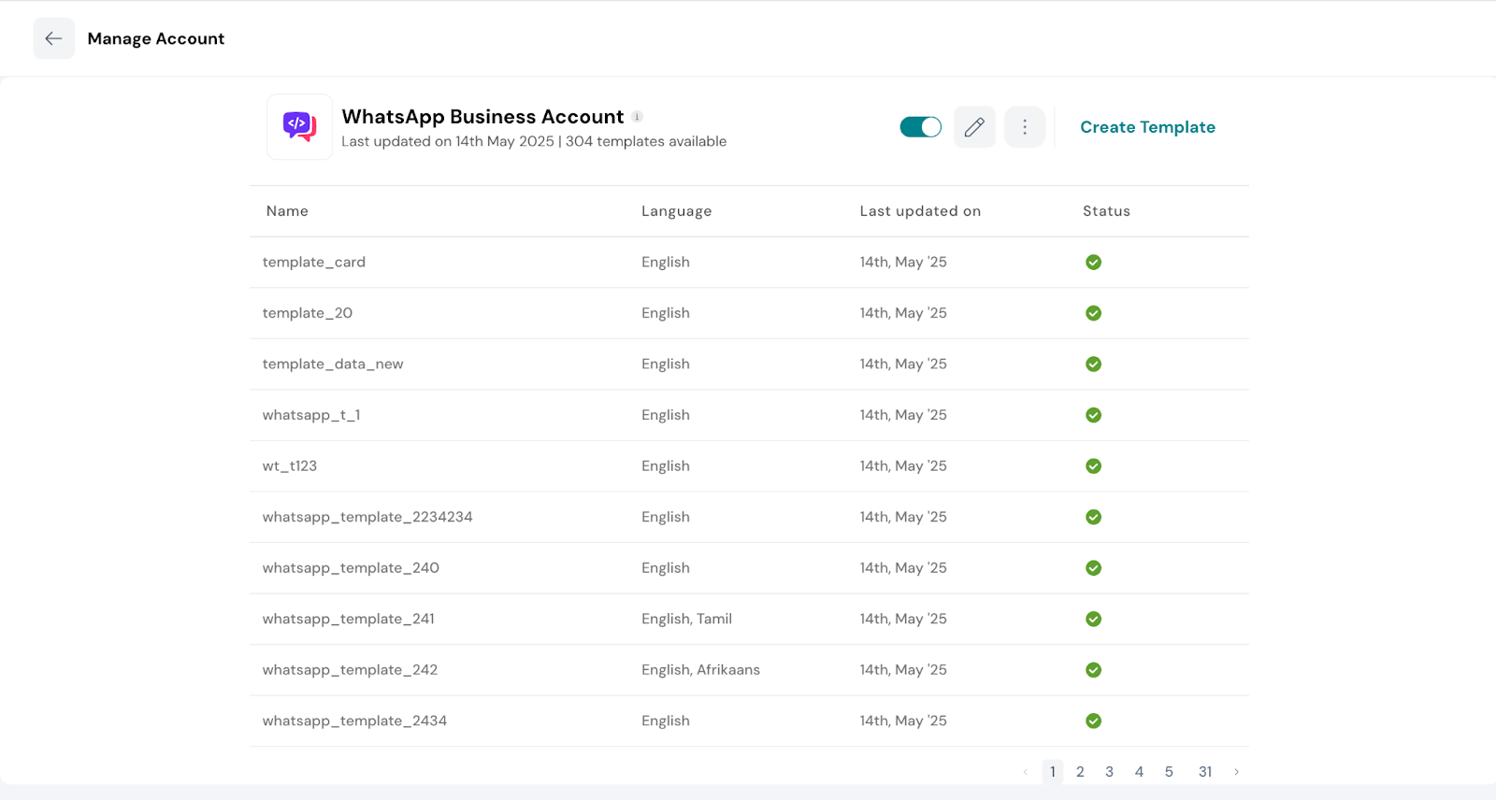Click the previous page left chevron

point(1026,772)
